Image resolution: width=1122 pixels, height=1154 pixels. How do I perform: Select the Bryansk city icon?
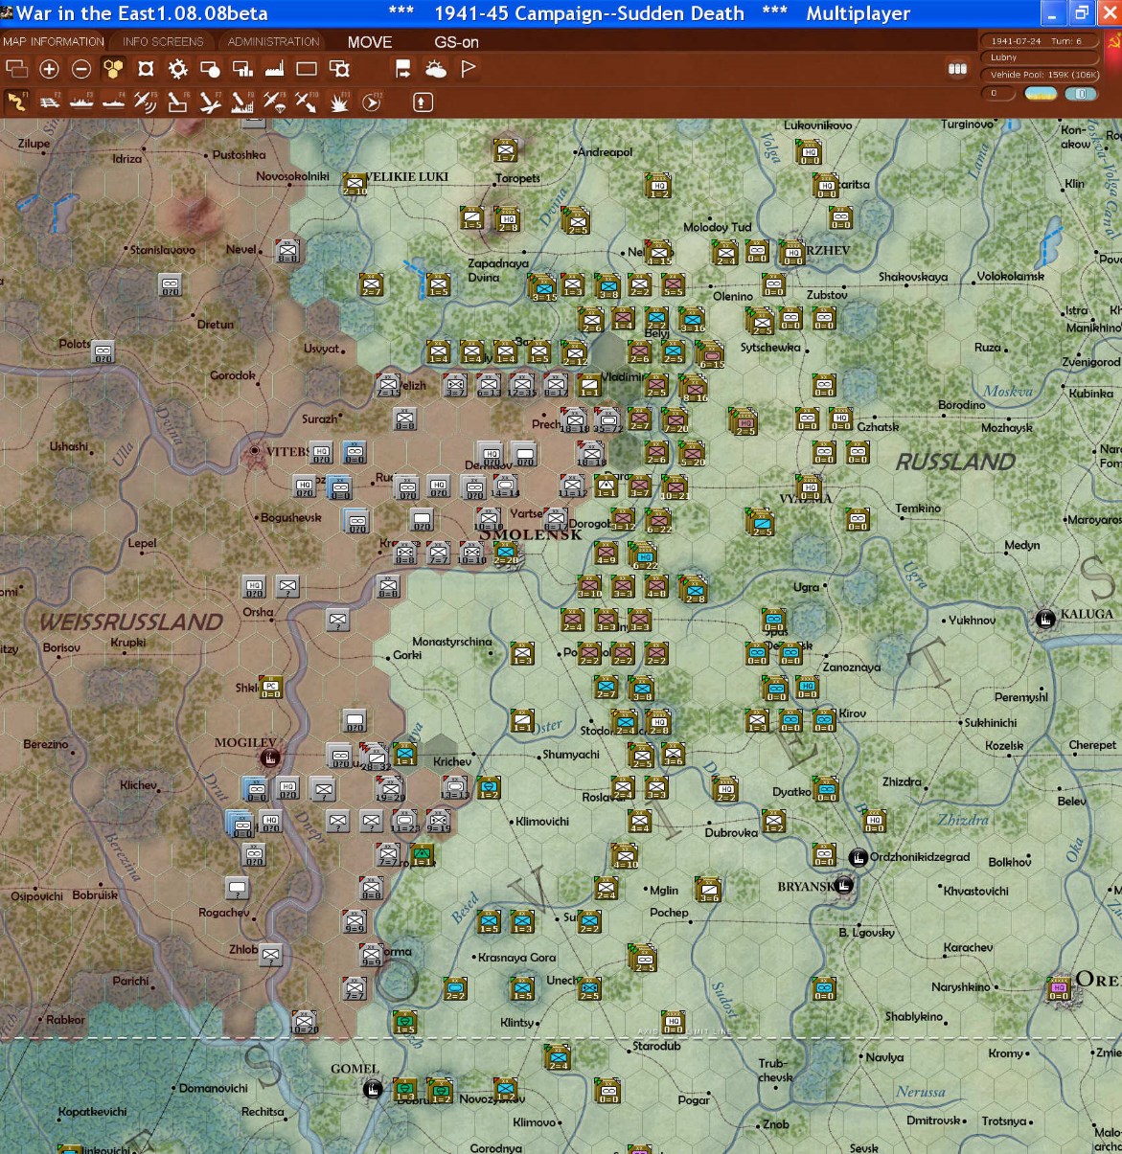click(843, 885)
